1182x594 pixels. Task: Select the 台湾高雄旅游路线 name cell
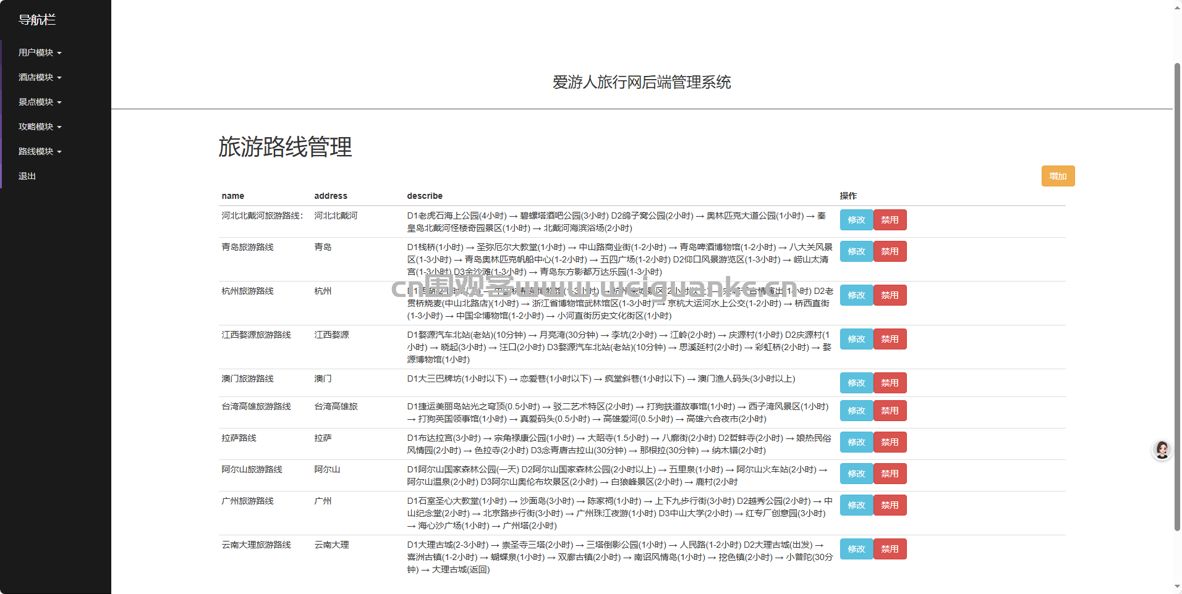click(256, 406)
